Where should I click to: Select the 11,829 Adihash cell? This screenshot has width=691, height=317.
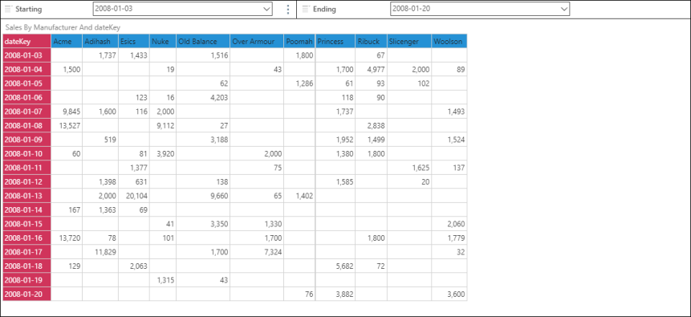point(100,252)
